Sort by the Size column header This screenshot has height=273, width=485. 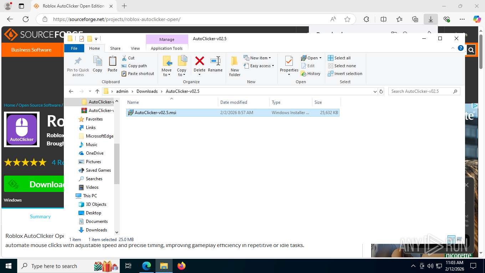tap(326, 102)
